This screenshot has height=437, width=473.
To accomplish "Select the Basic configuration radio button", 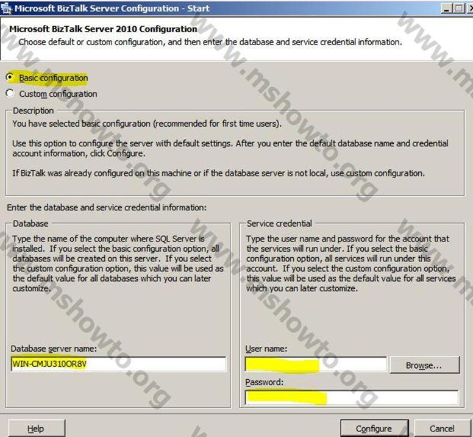I will tap(10, 77).
